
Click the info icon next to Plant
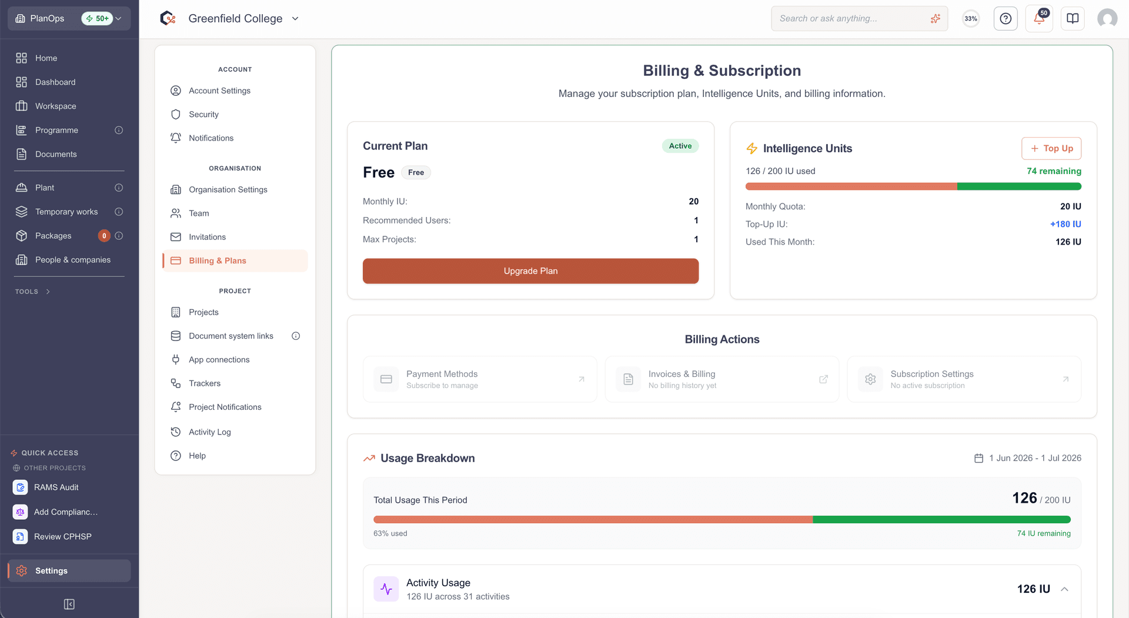[x=119, y=188]
